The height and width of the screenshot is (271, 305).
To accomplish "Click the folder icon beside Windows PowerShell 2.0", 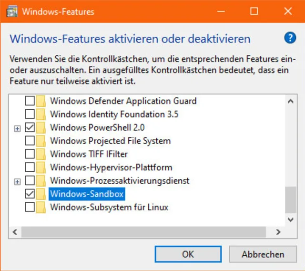I will point(41,128).
